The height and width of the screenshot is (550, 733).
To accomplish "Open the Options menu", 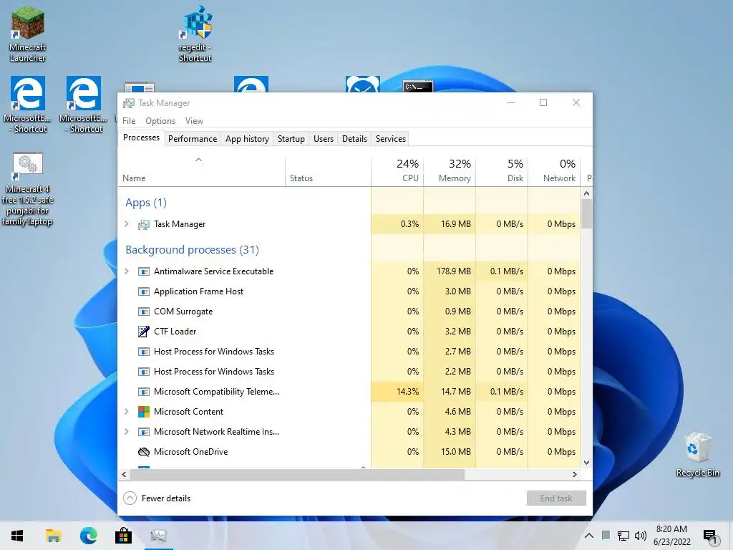I will (160, 120).
